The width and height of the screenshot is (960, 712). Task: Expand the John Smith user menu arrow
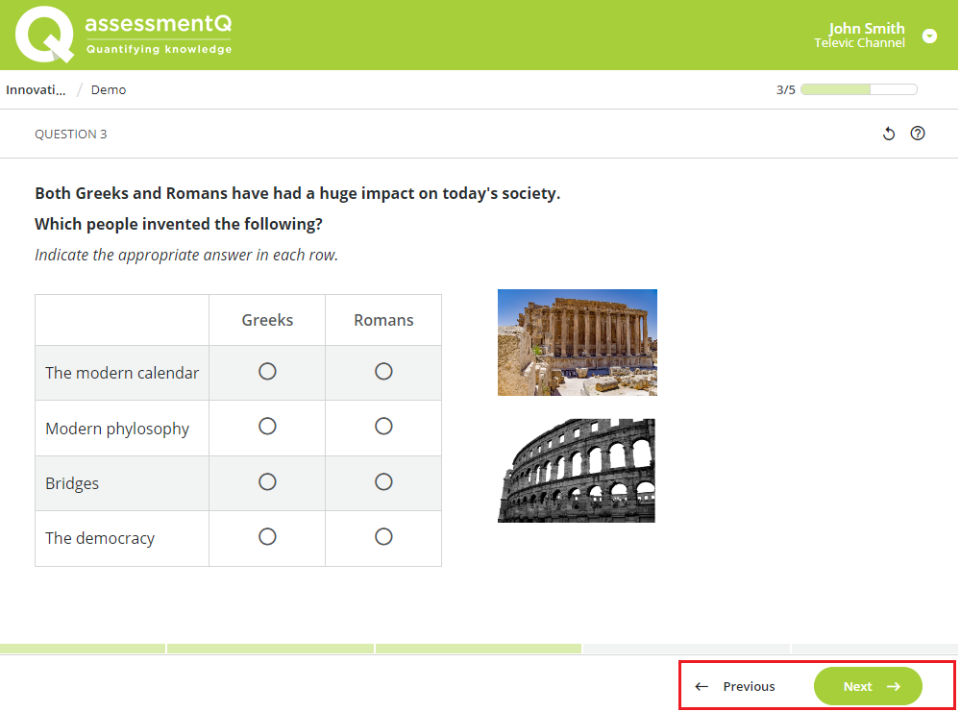click(929, 36)
